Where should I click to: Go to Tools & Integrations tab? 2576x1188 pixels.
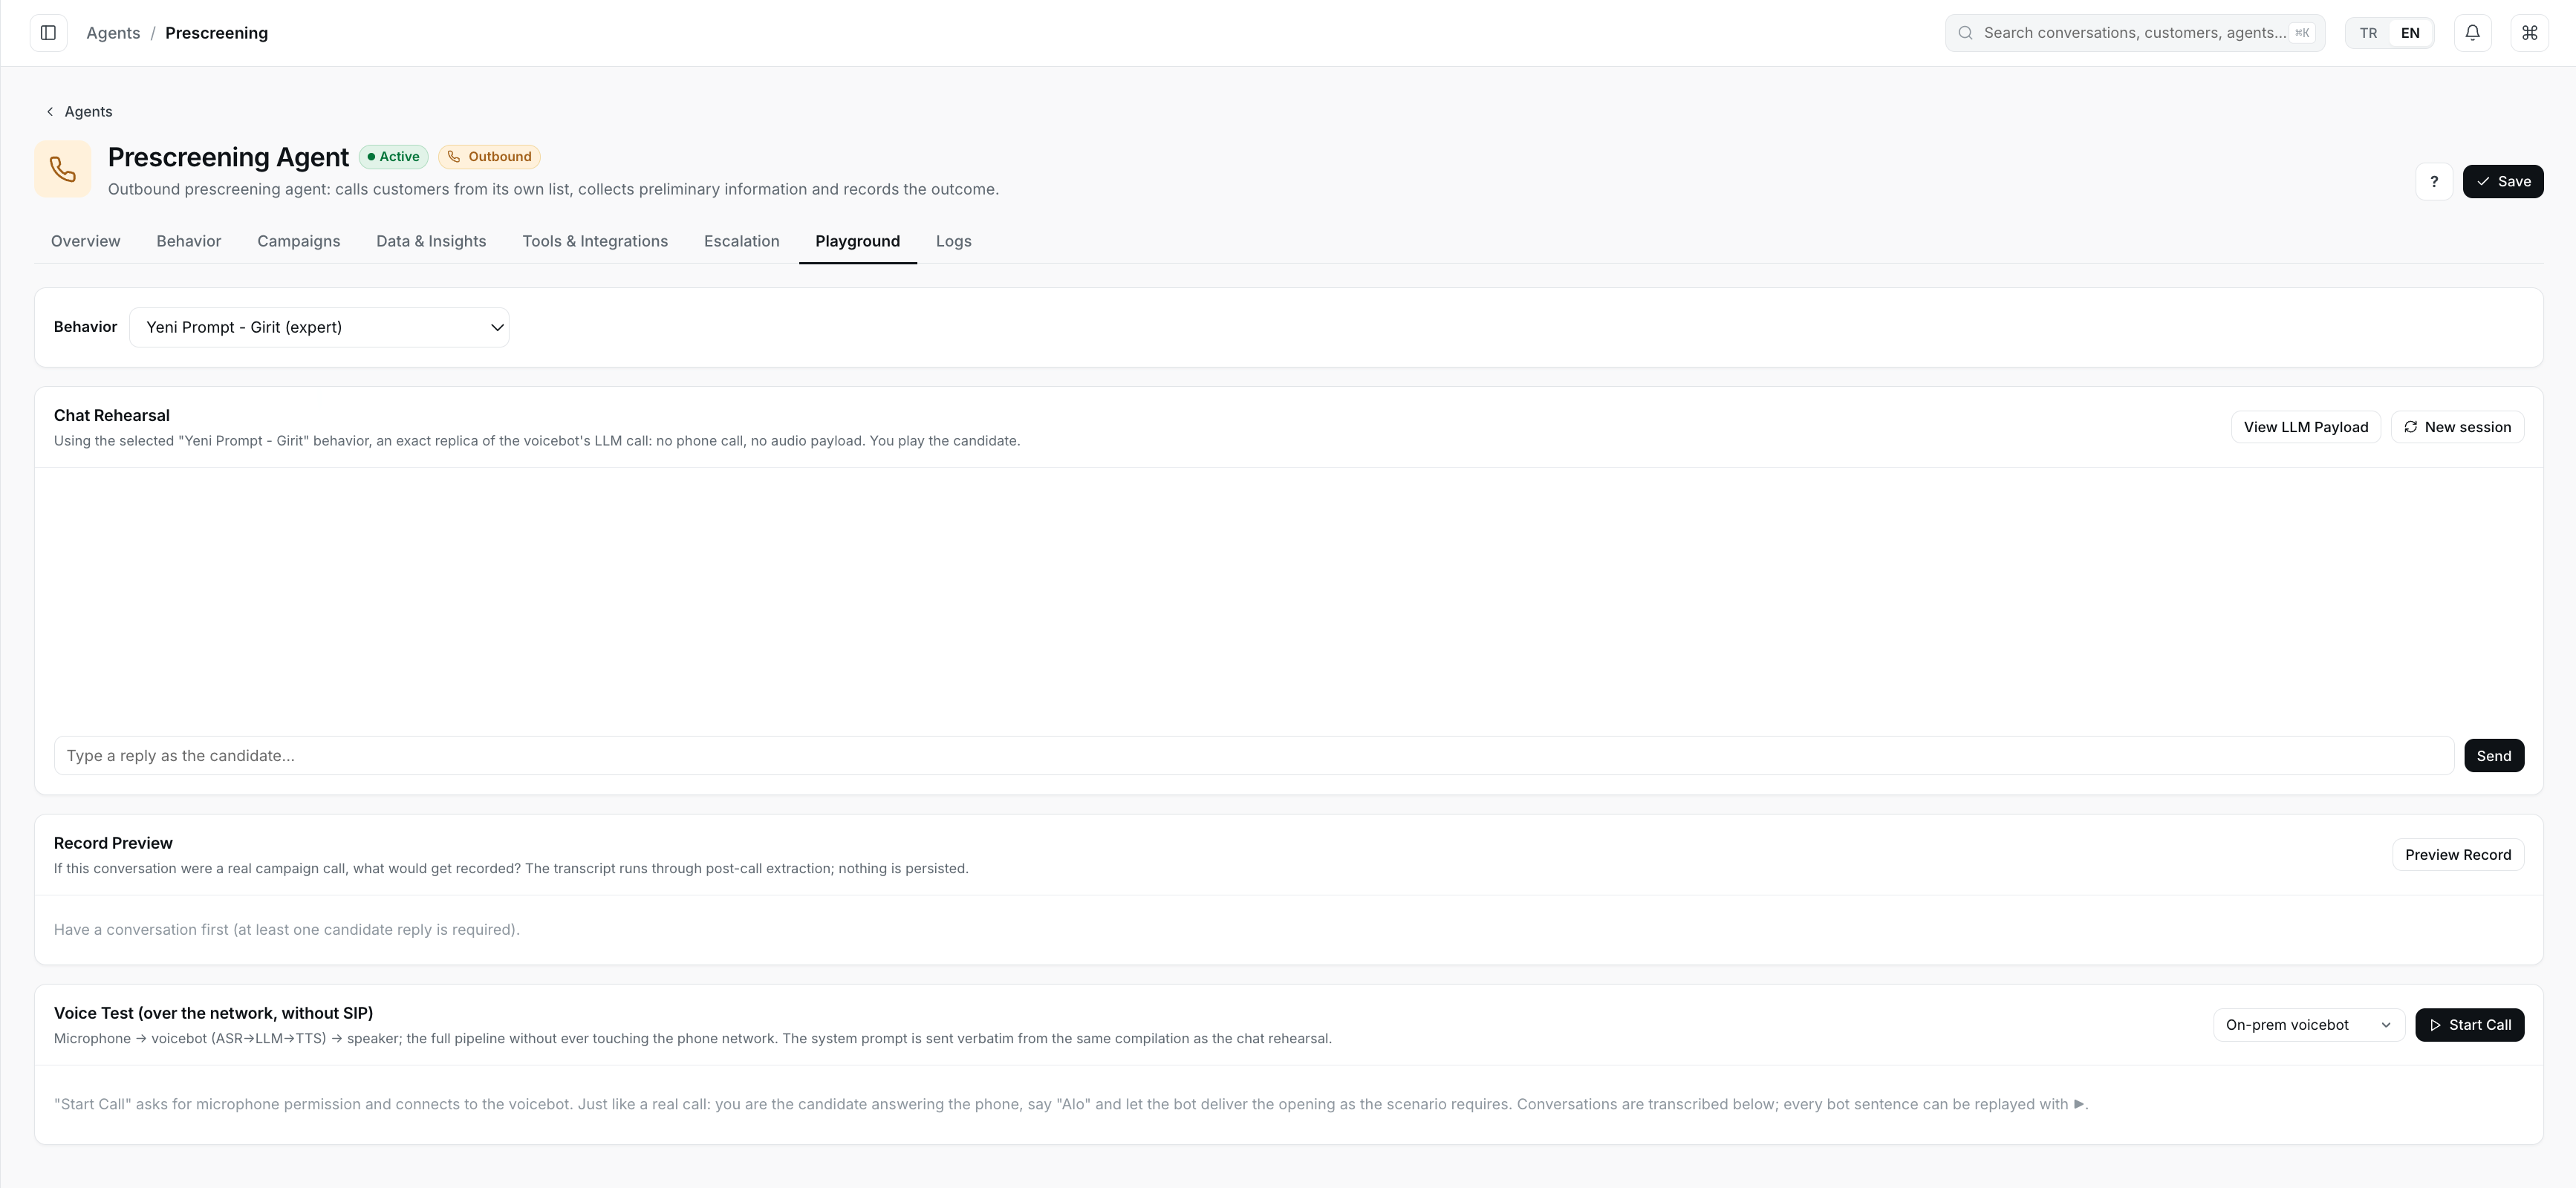595,241
